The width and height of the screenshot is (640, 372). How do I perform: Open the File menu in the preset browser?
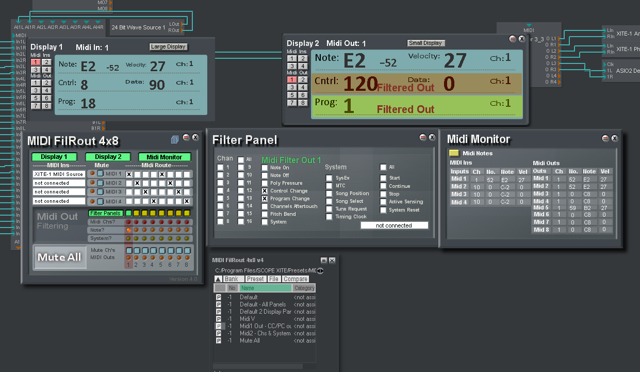(274, 279)
